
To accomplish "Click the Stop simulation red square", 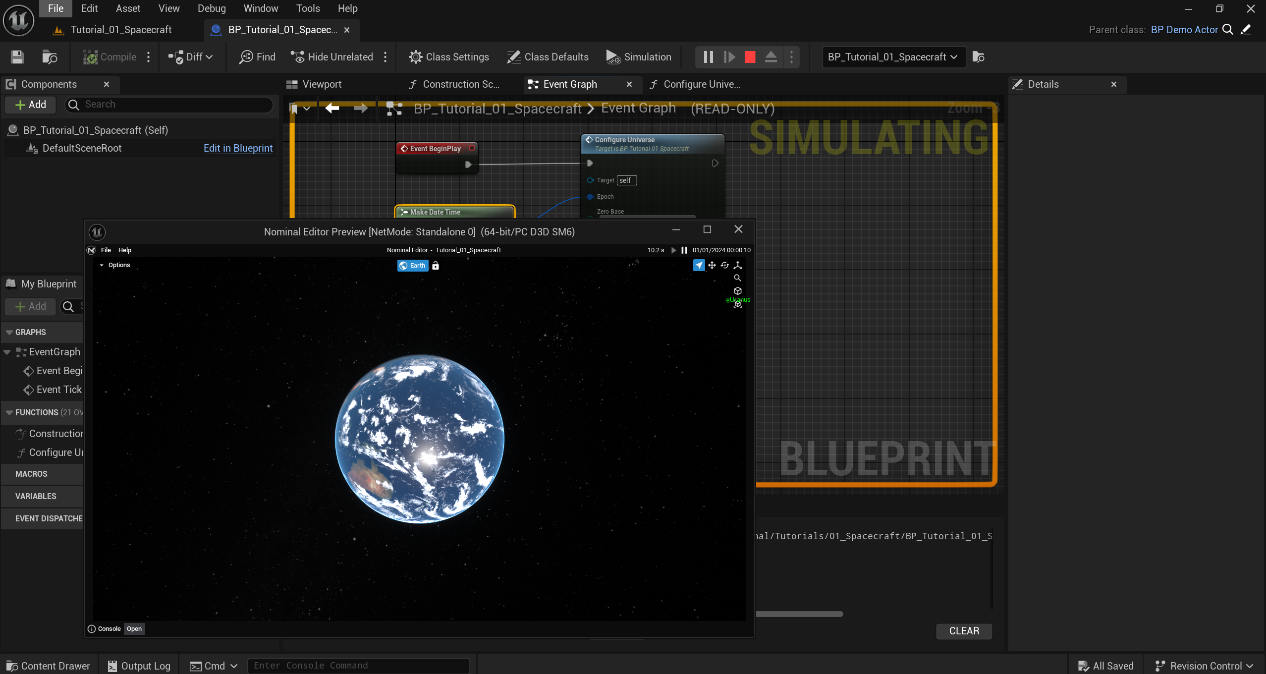I will (x=750, y=57).
